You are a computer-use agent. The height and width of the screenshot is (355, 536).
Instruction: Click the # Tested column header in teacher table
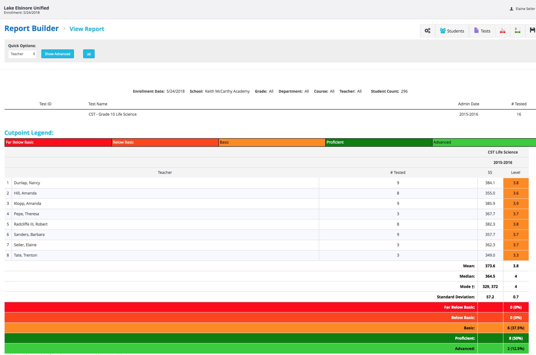398,172
